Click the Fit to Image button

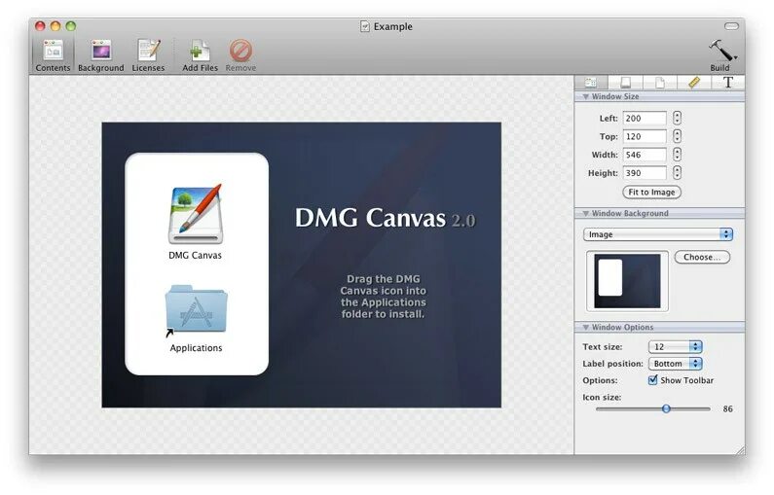click(x=651, y=193)
